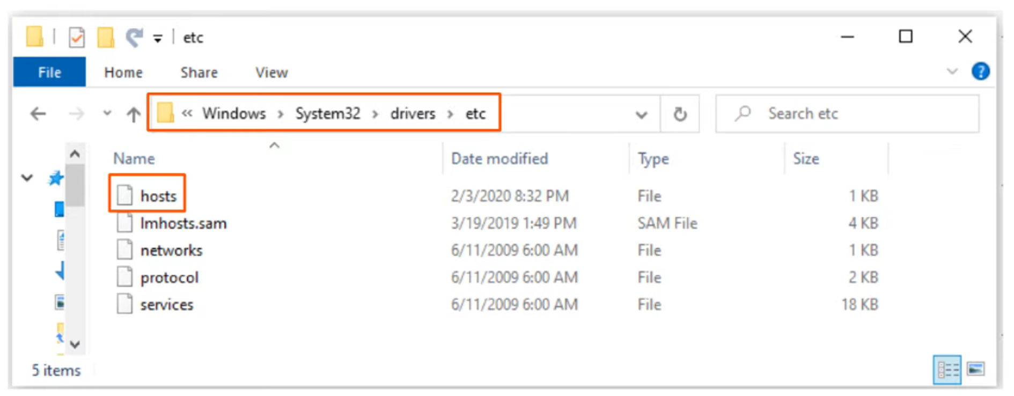Screen dimensions: 1014x396
Task: Refresh the etc folder view
Action: [x=680, y=114]
